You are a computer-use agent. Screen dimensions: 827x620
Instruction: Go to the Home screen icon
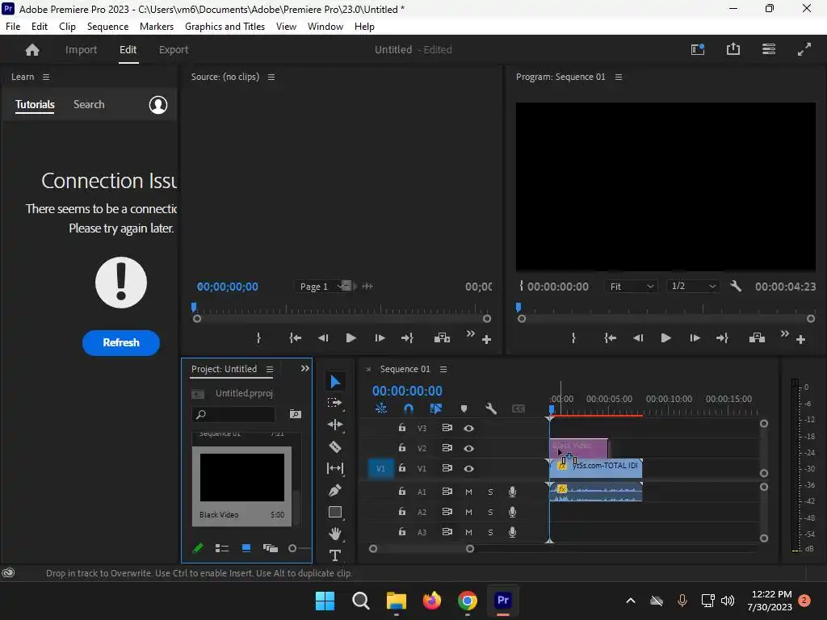pos(32,49)
